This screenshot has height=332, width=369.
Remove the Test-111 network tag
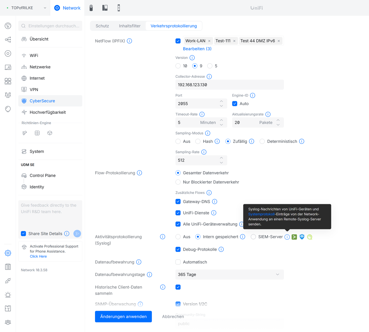[x=234, y=41]
